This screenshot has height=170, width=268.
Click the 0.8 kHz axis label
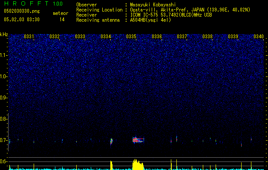pos(3,119)
